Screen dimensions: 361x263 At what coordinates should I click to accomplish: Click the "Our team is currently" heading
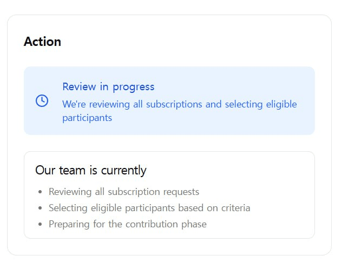click(91, 171)
